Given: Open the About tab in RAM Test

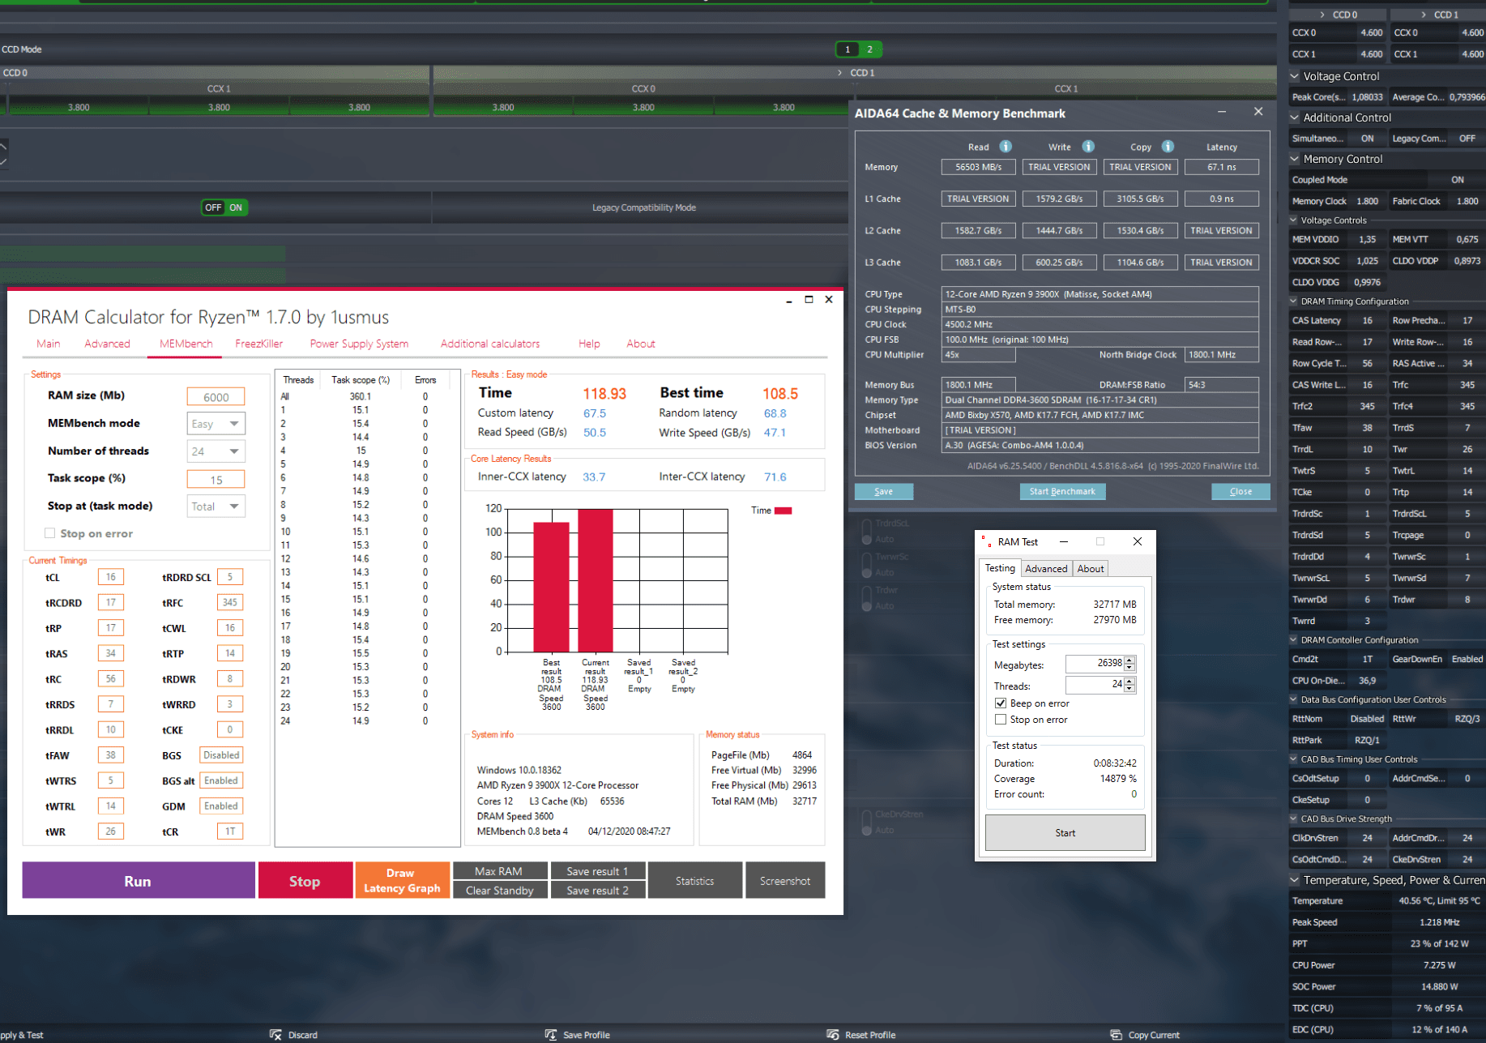Looking at the screenshot, I should (1091, 569).
